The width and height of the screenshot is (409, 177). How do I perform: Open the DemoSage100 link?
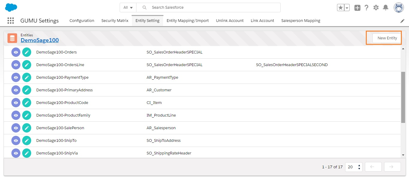(40, 40)
